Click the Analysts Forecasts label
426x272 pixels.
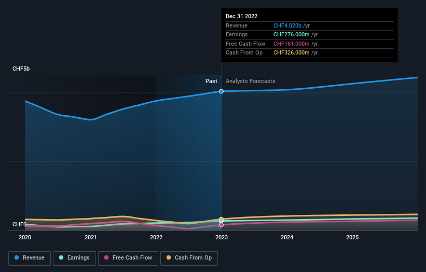pyautogui.click(x=251, y=81)
